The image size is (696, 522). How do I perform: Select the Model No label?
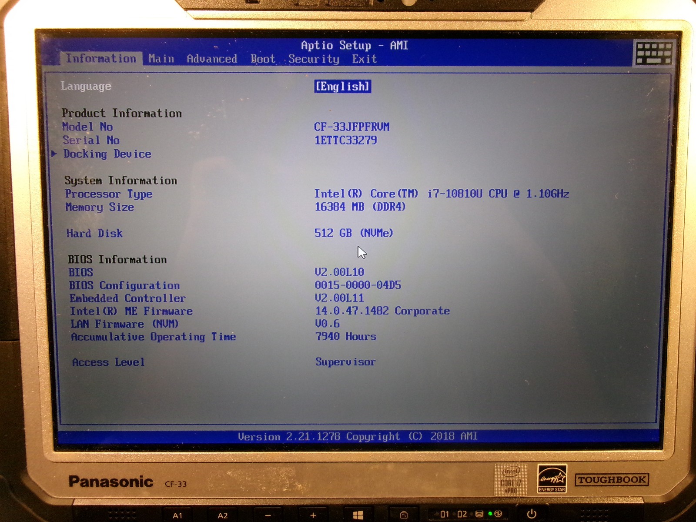[x=87, y=127]
